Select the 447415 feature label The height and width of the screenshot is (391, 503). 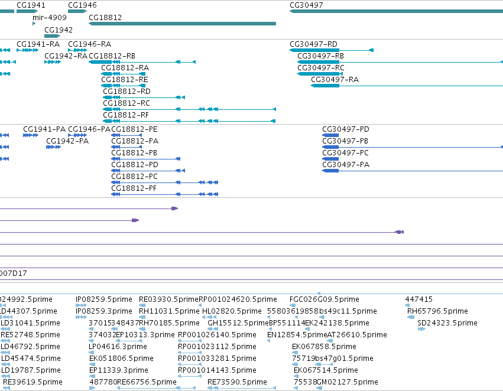coord(419,299)
